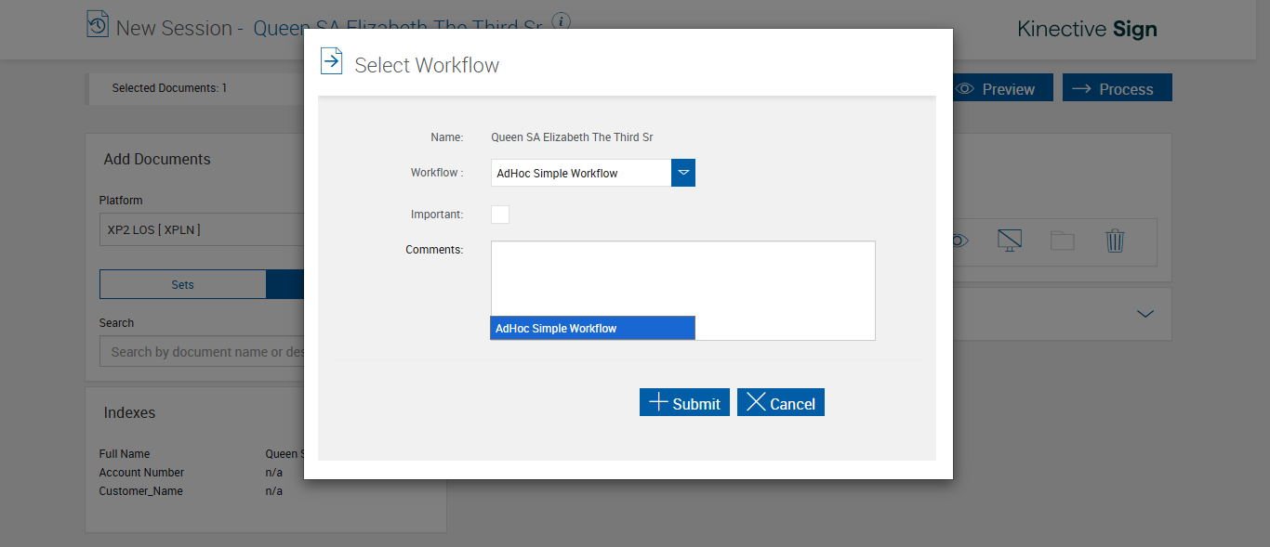Click the crossed-out monitor icon
Image resolution: width=1270 pixels, height=547 pixels.
click(x=1009, y=241)
